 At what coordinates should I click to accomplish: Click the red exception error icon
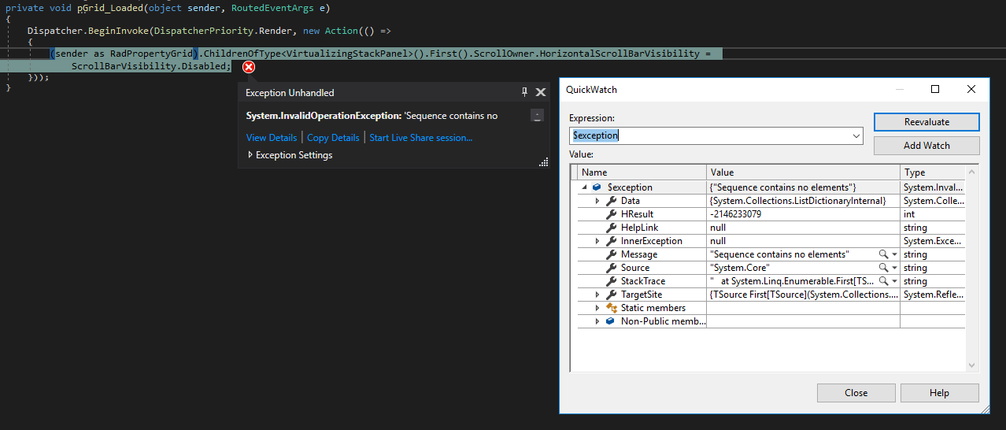point(249,67)
